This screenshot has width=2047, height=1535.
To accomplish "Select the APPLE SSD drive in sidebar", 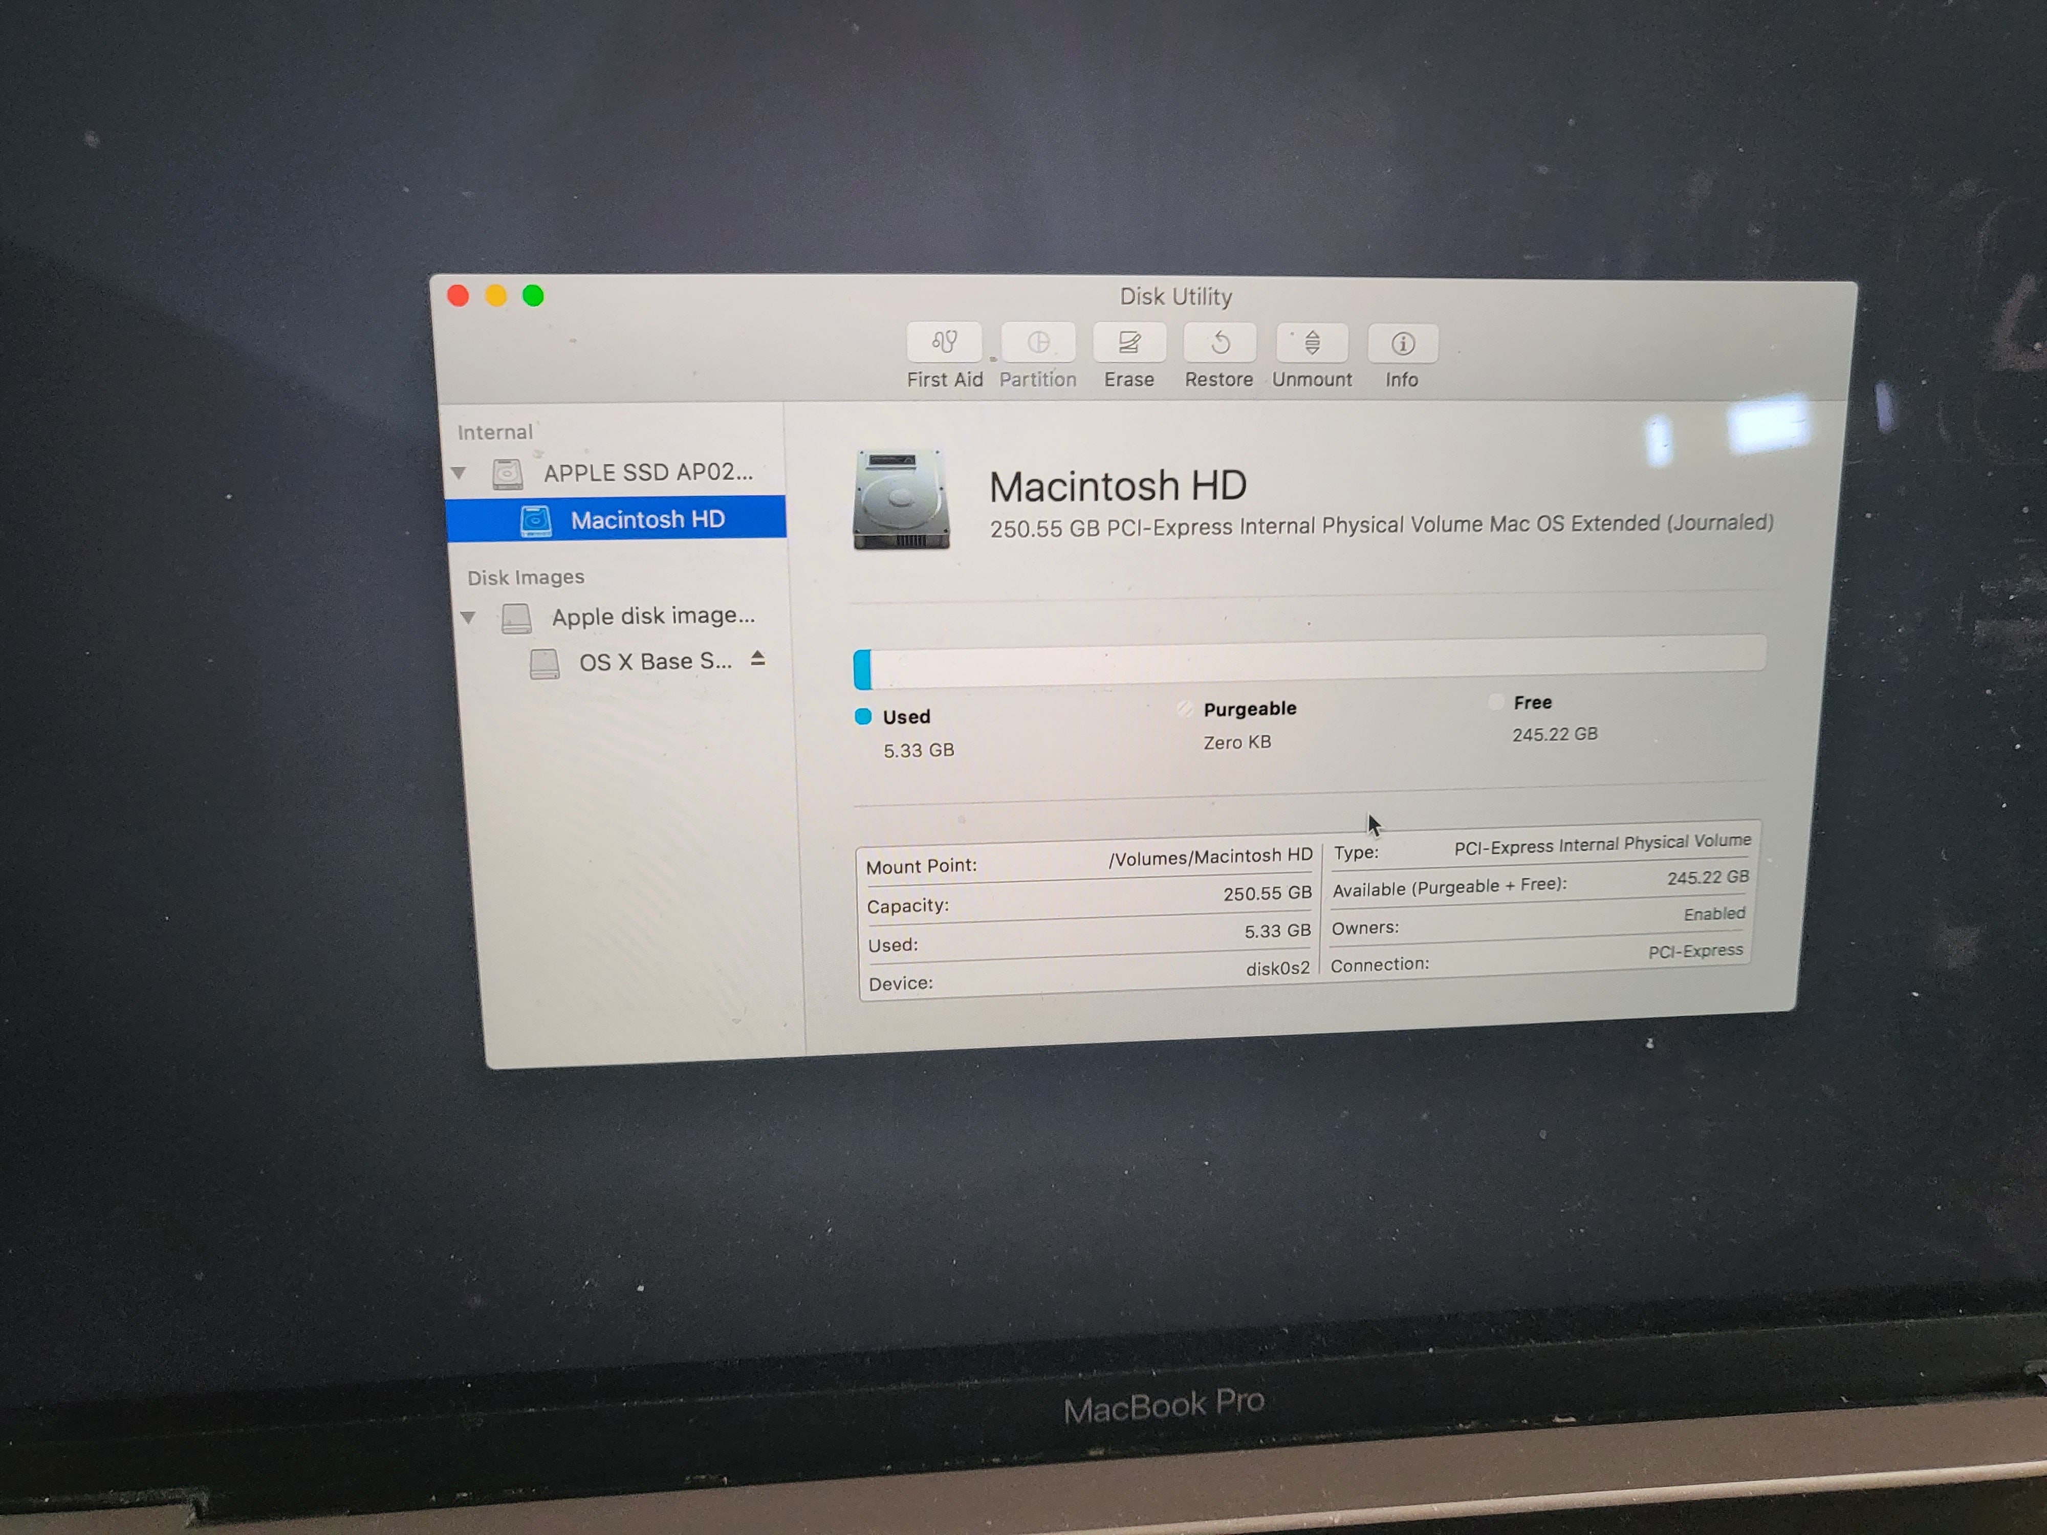I will pos(647,473).
